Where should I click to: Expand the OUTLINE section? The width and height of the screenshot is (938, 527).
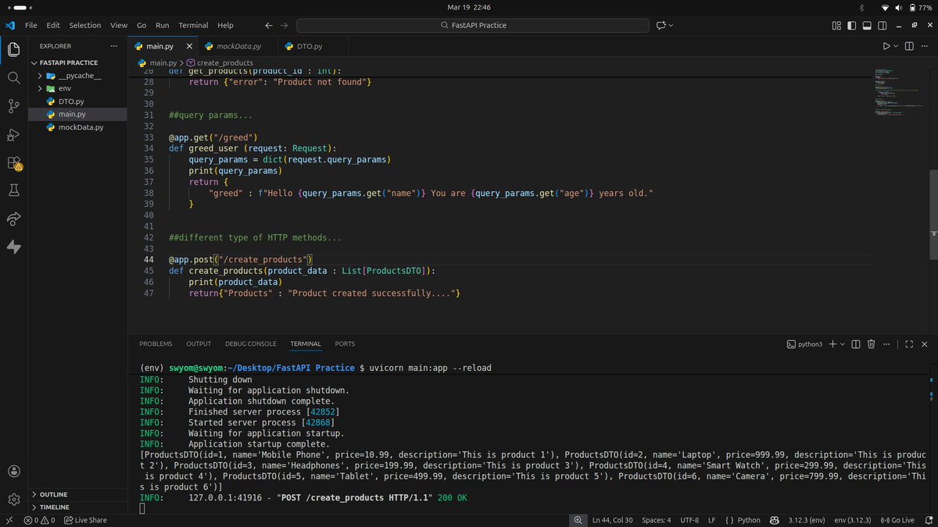pos(77,494)
